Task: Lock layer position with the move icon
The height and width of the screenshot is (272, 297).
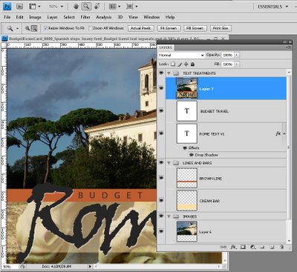Action: pyautogui.click(x=186, y=64)
